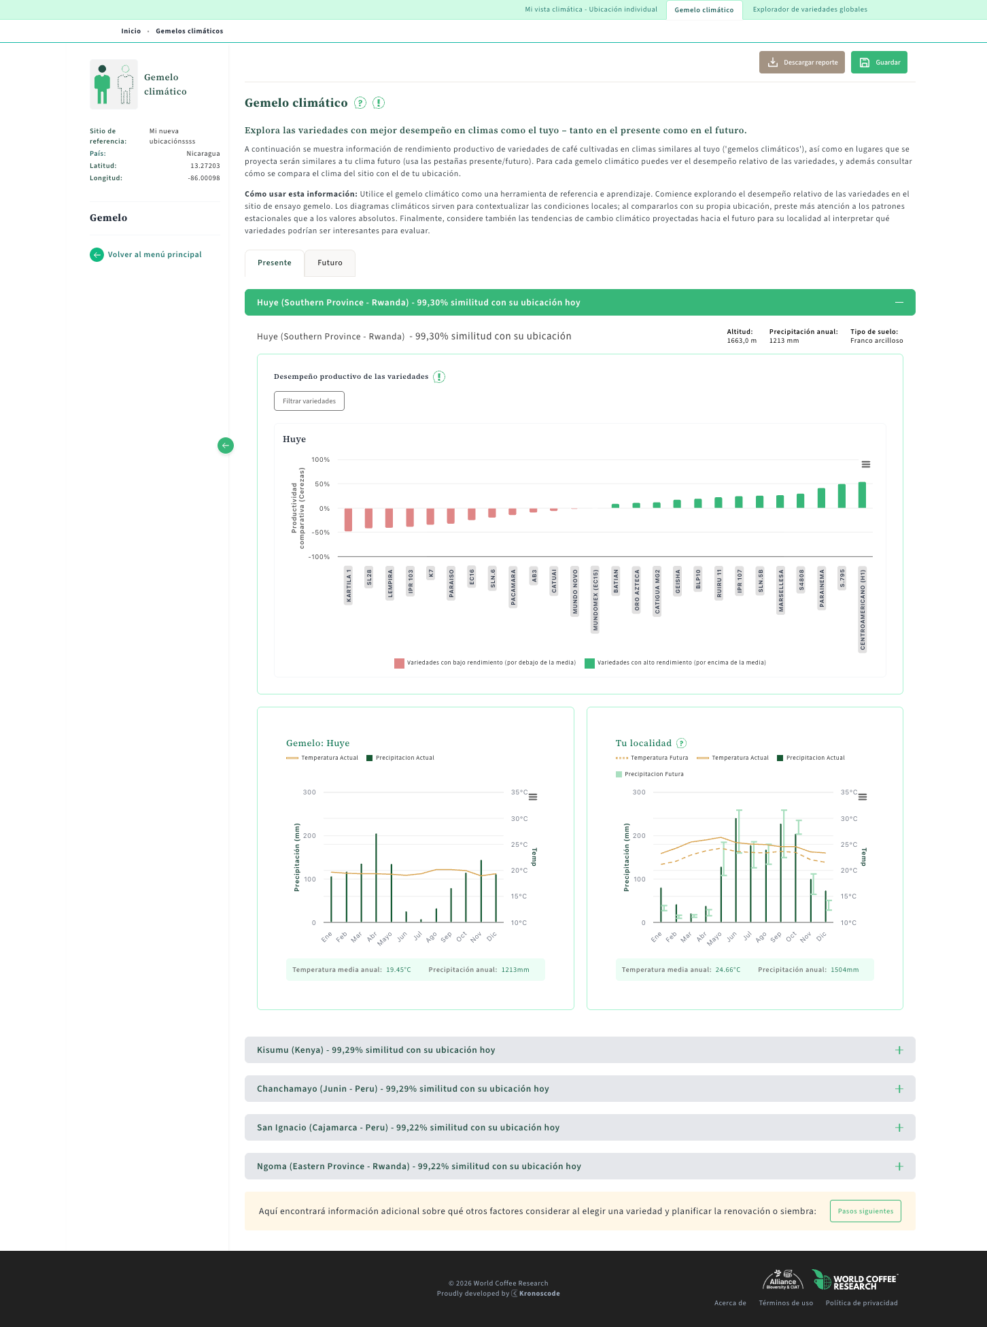Screen dimensions: 987x1327
Task: Toggle Temperatura Futura legend in Tu localidad chart
Action: (x=652, y=758)
